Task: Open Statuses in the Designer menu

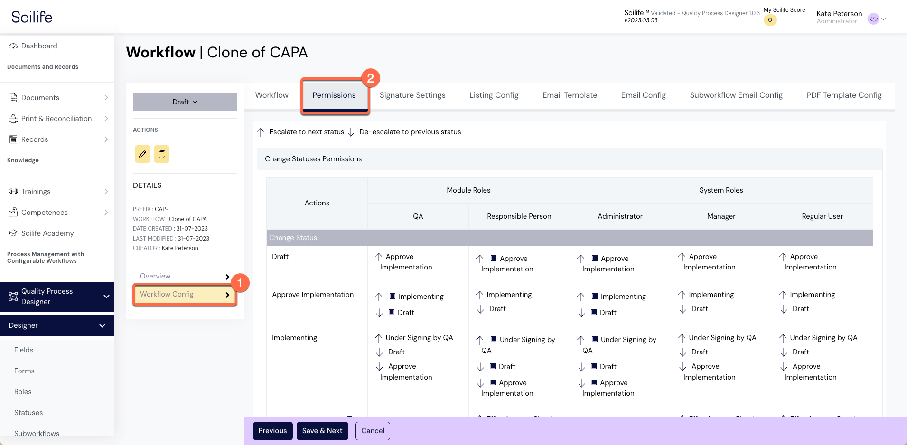Action: point(28,413)
